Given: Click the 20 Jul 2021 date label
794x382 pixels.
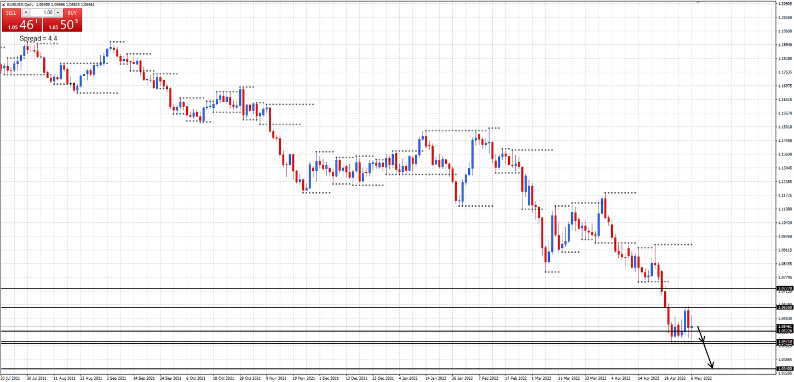Looking at the screenshot, I should pyautogui.click(x=11, y=378).
